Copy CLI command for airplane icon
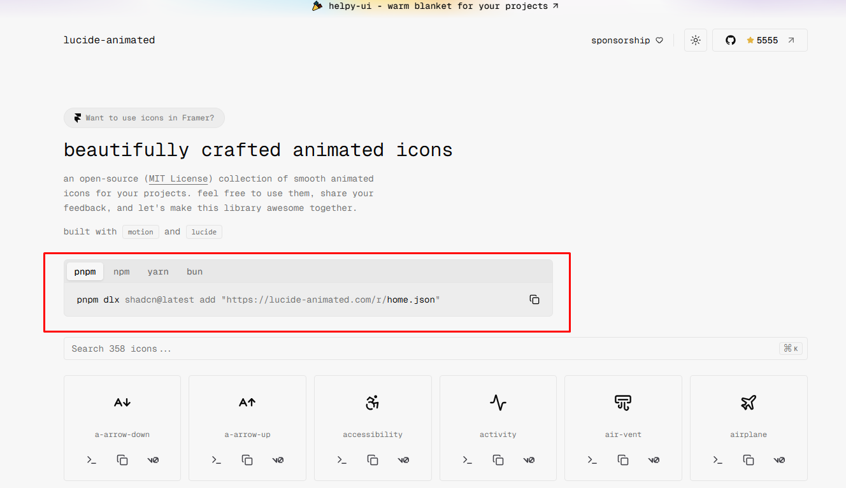846x488 pixels. [718, 460]
